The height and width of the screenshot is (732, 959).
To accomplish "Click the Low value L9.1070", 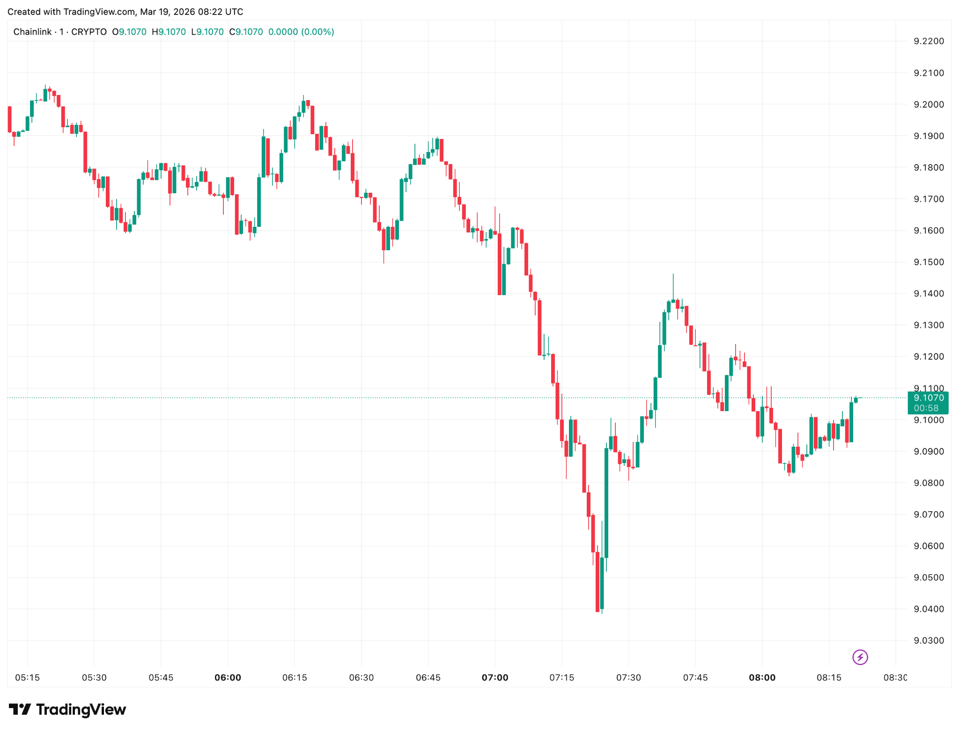I will [x=207, y=32].
